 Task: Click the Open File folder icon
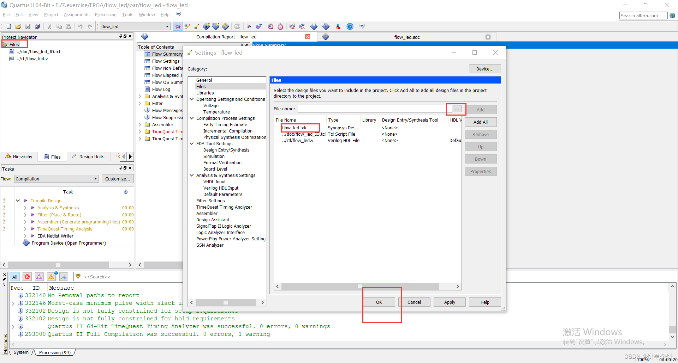[18, 26]
